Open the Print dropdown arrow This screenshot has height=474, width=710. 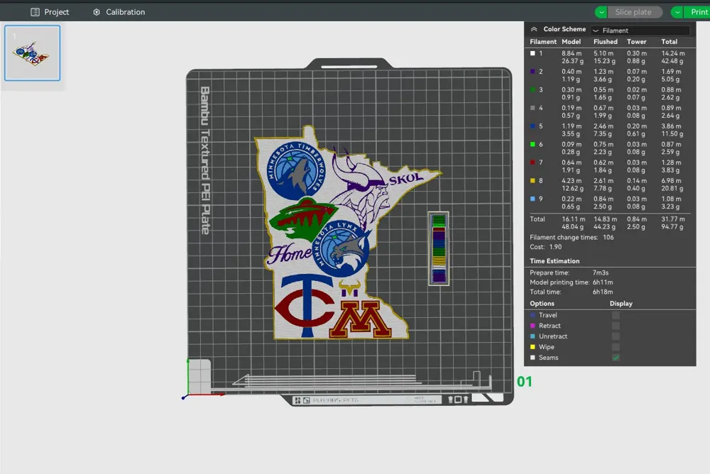click(677, 12)
